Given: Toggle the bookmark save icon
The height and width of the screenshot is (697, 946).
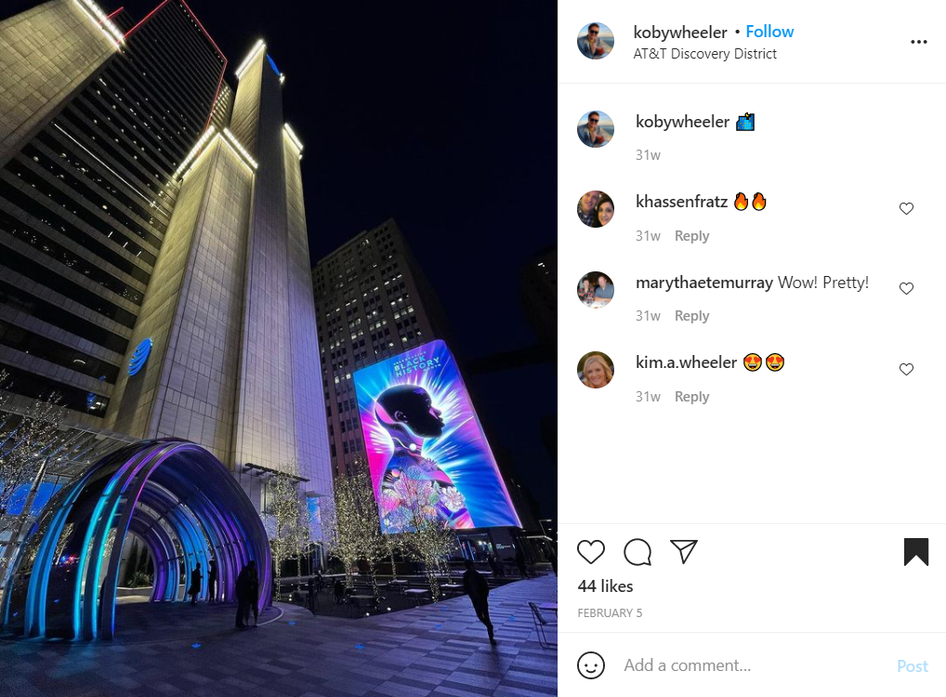Looking at the screenshot, I should coord(916,552).
